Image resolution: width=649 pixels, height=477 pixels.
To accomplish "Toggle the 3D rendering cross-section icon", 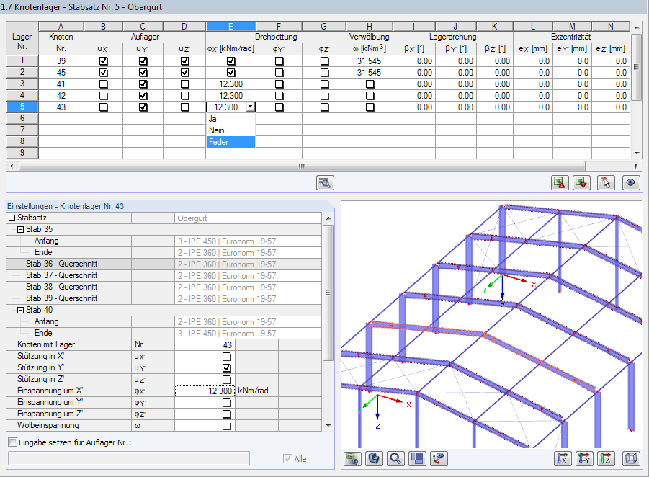I will point(374,458).
